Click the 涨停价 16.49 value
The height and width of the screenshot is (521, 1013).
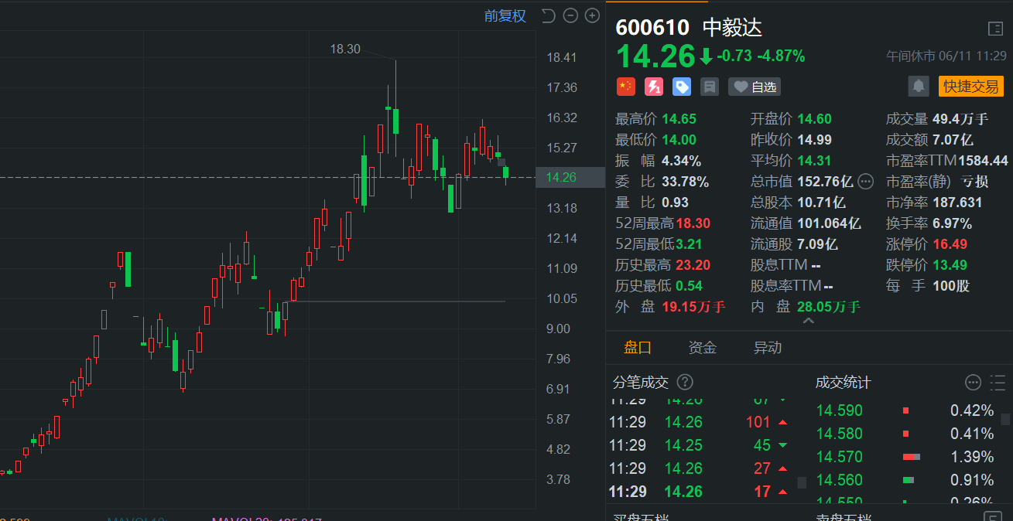tap(950, 244)
